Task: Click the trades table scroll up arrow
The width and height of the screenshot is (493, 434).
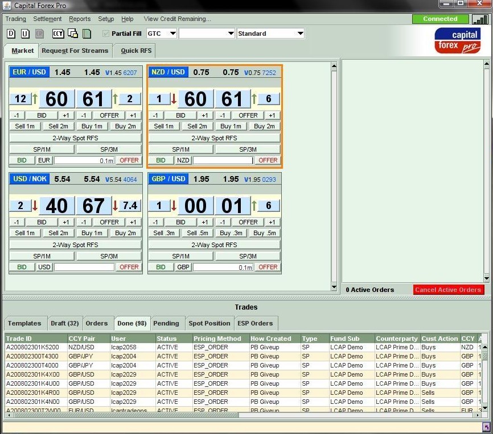Action: 485,347
